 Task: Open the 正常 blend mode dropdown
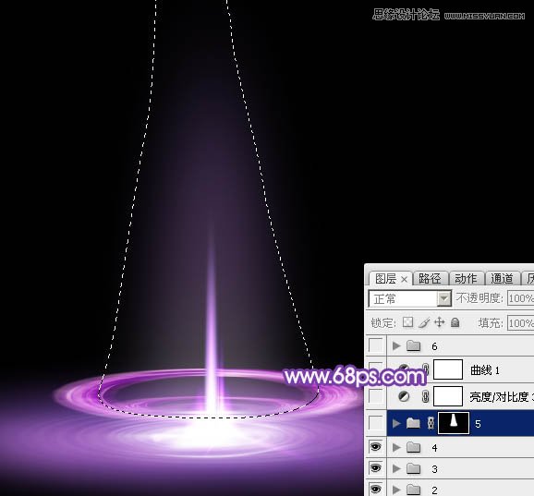[x=410, y=298]
